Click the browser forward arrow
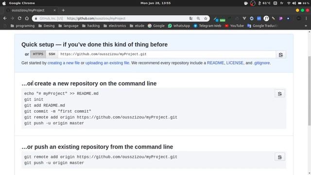 (12, 18)
